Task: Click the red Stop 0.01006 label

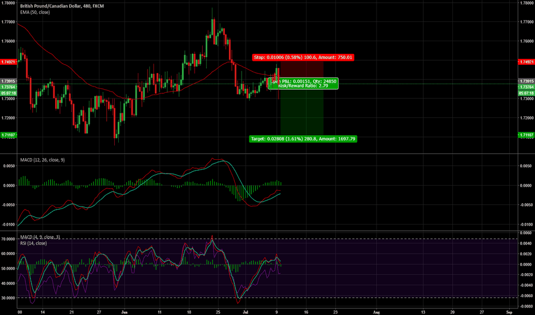Action: [303, 57]
